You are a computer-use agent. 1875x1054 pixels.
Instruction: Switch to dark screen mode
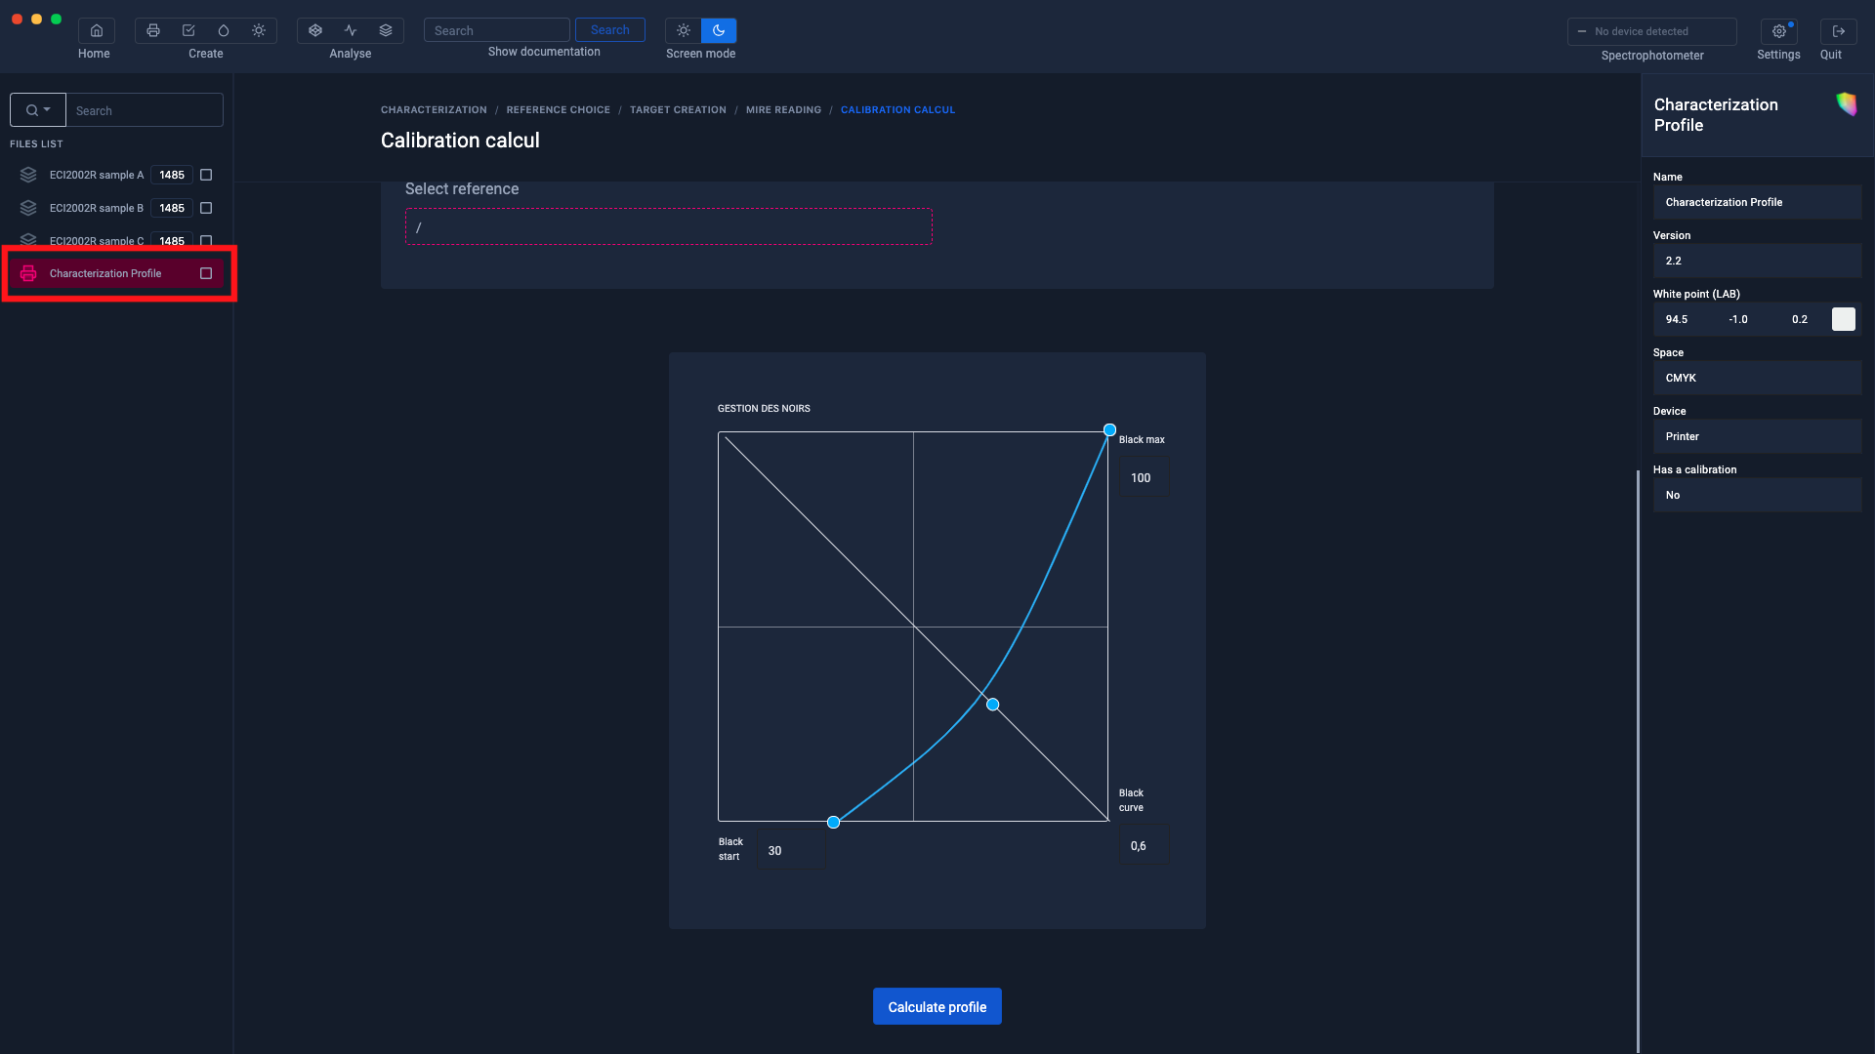coord(719,30)
